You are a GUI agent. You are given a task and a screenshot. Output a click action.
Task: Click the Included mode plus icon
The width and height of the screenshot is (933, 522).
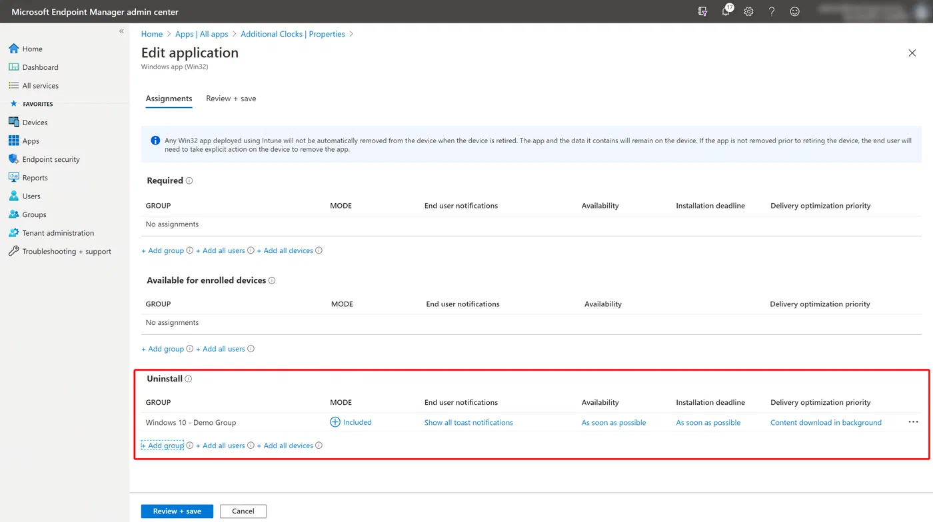point(335,422)
